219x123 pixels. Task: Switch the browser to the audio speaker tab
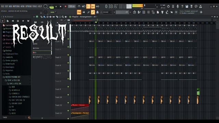click(x=13, y=21)
